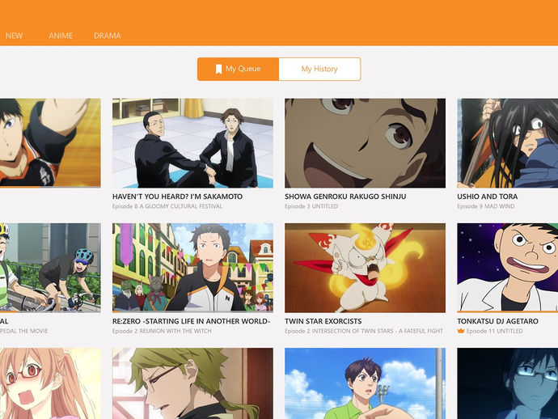Click title SHOWA GENROKU RAKUGO SHINJU
Viewport: 558px width, 419px height.
point(345,197)
